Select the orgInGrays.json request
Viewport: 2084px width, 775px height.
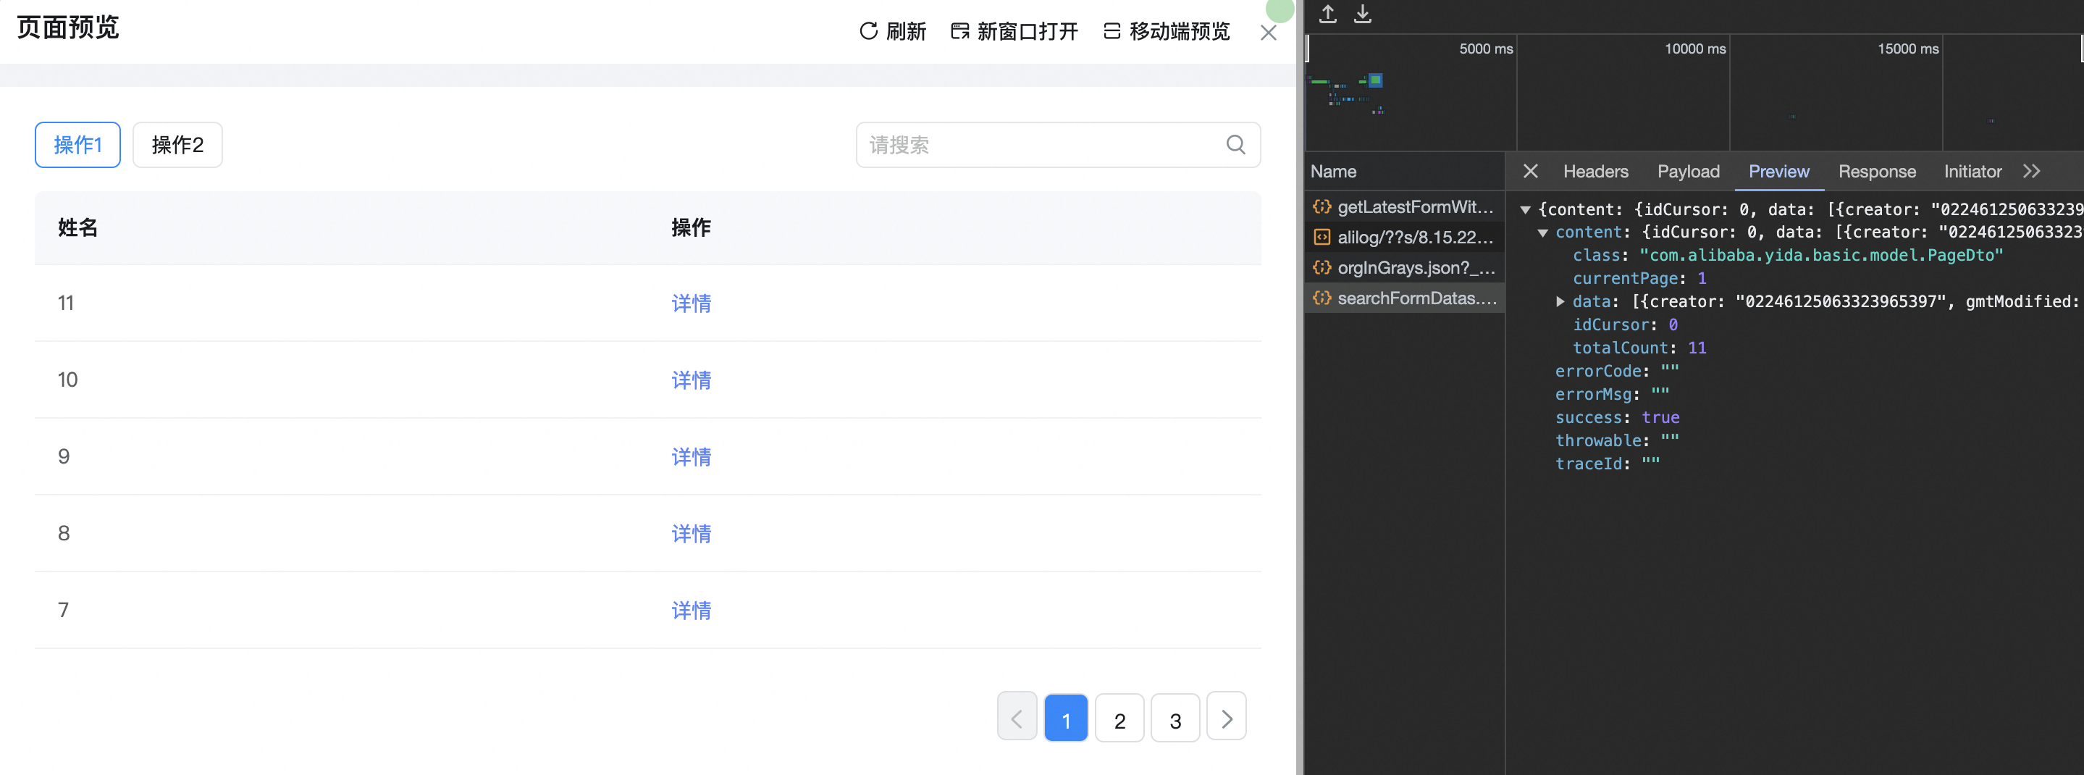pyautogui.click(x=1405, y=268)
